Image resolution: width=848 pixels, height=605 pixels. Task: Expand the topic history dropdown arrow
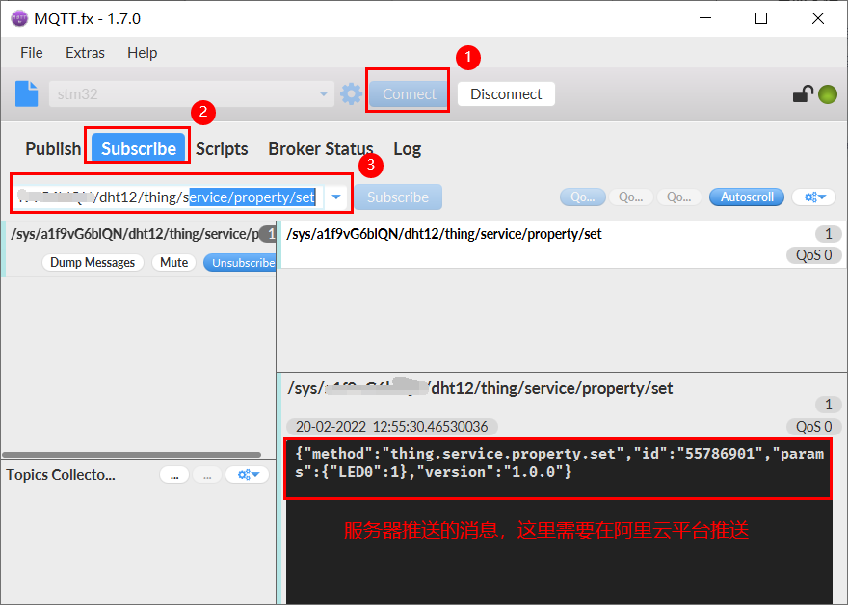(336, 197)
